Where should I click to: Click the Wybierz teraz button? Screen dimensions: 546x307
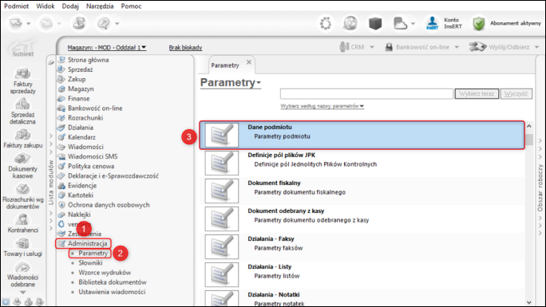point(477,94)
